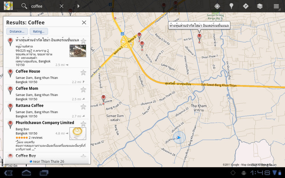Tap marker C icon beside Coffee Mom
285x178 pixels.
click(x=10, y=90)
